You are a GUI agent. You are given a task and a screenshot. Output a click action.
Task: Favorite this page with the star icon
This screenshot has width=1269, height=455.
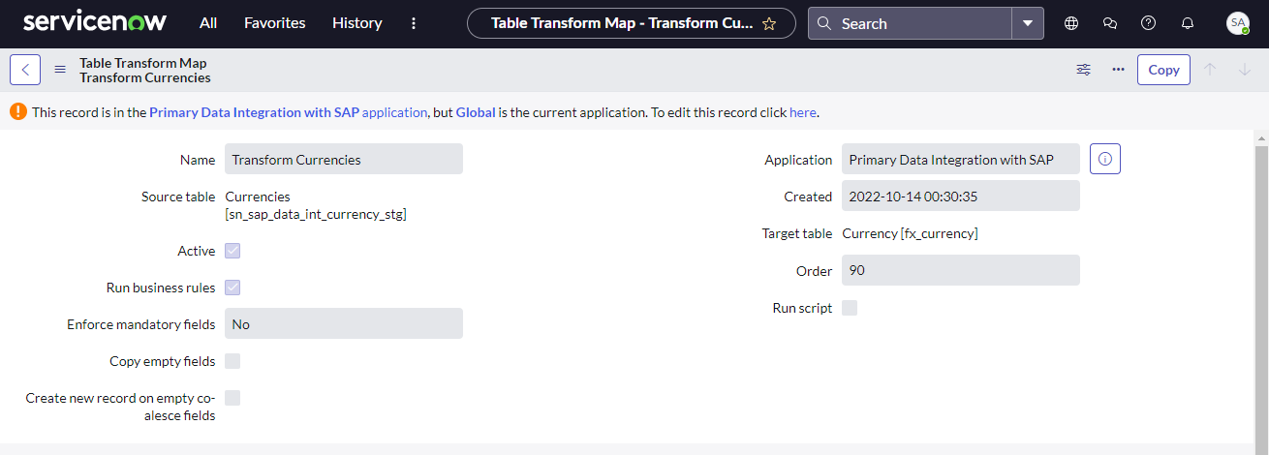(x=769, y=23)
